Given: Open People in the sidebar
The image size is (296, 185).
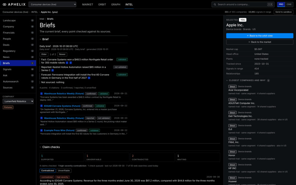Looking at the screenshot, I should pyautogui.click(x=18, y=39).
